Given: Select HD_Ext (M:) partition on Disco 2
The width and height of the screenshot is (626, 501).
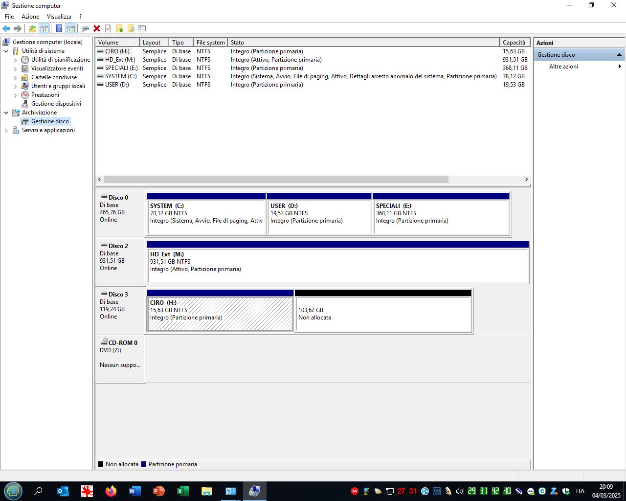Looking at the screenshot, I should (x=338, y=262).
